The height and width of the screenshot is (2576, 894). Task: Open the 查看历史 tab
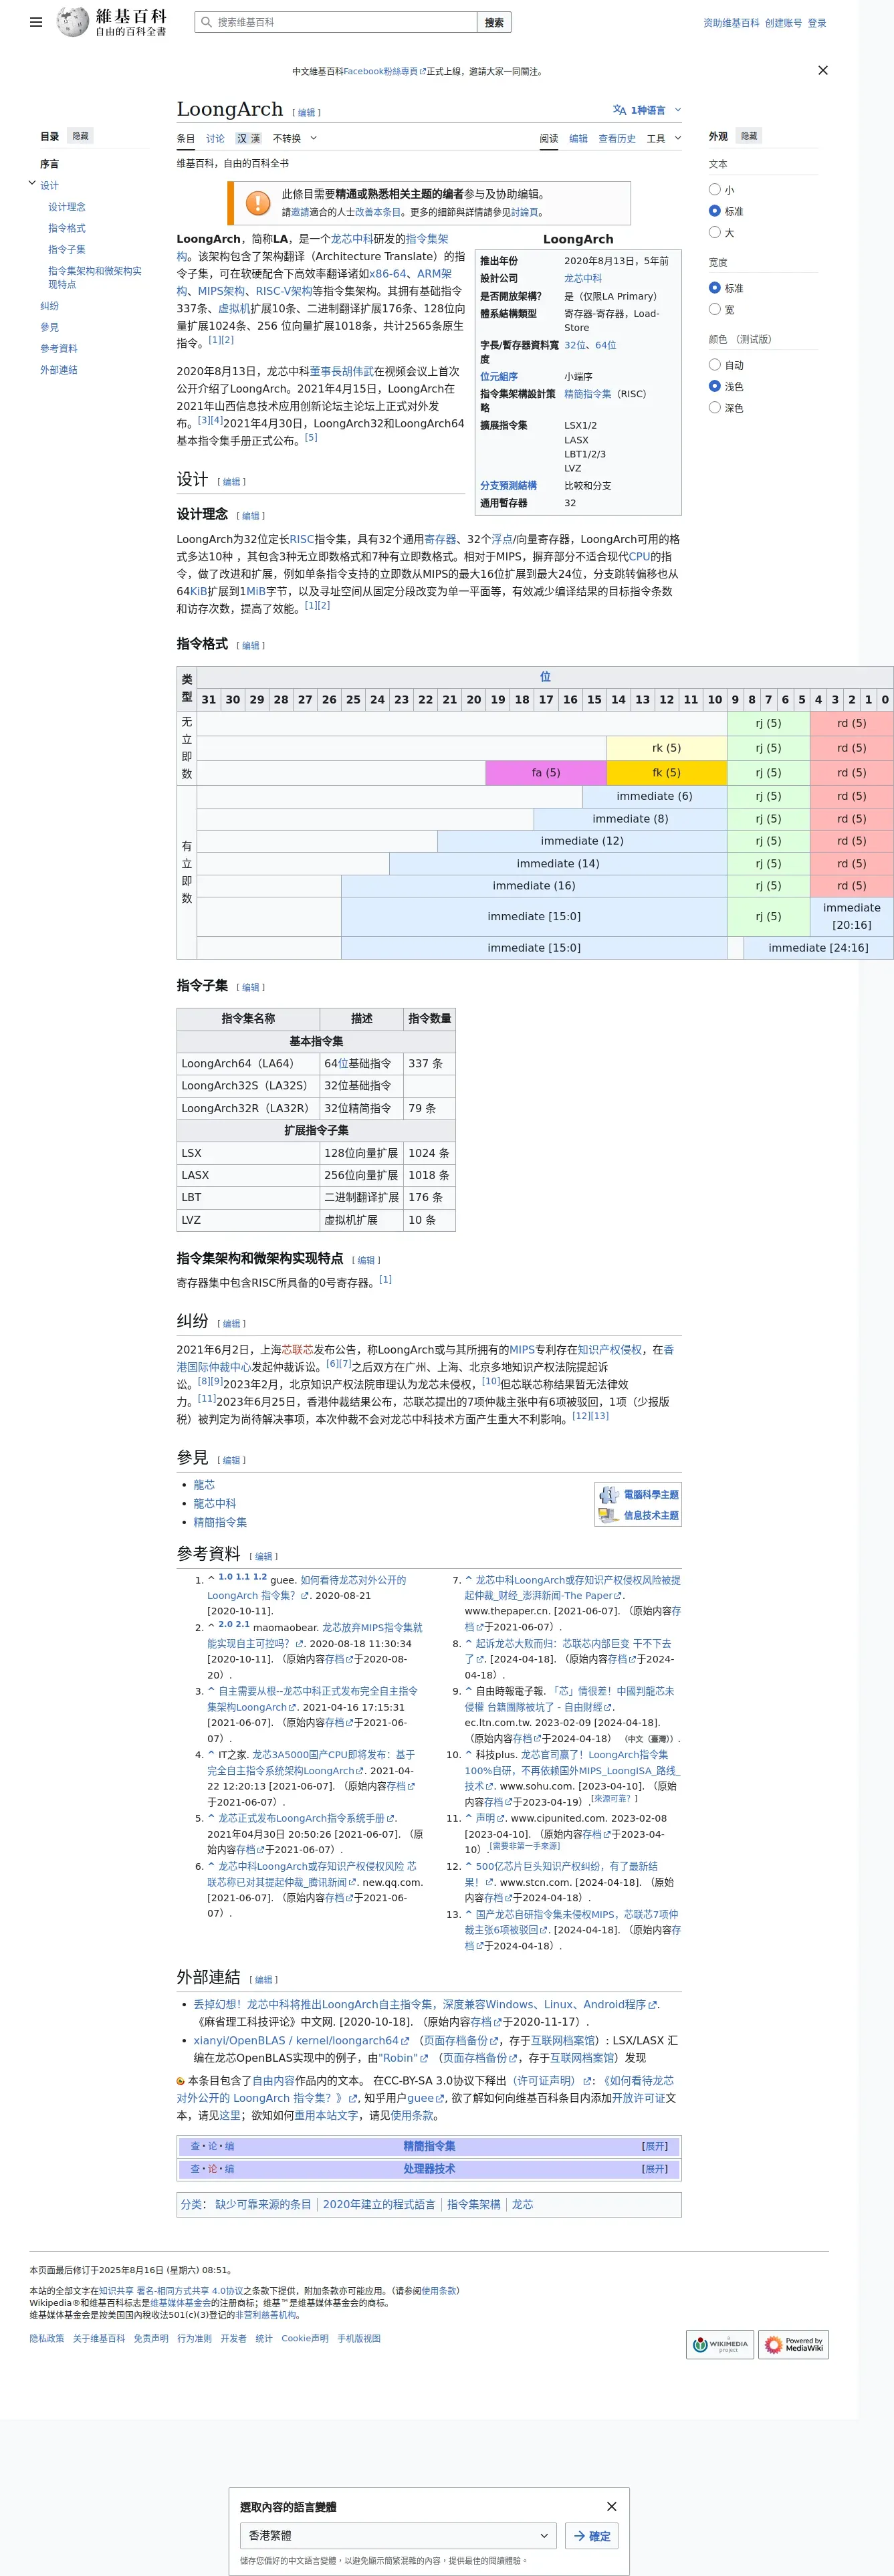pos(617,139)
